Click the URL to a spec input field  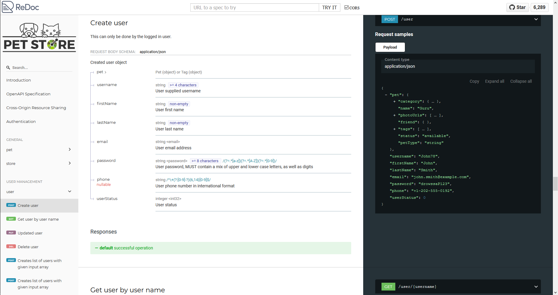click(255, 7)
